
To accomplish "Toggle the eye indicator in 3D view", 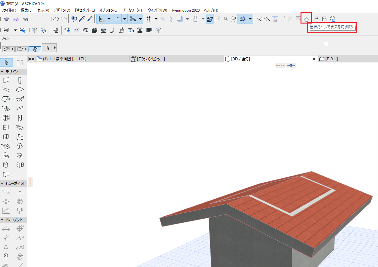I will coord(291,65).
